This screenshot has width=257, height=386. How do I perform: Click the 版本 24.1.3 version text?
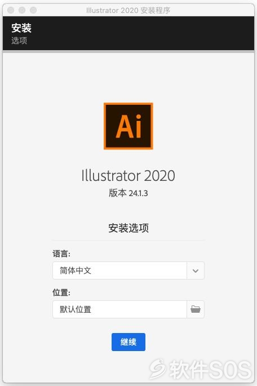click(x=128, y=193)
